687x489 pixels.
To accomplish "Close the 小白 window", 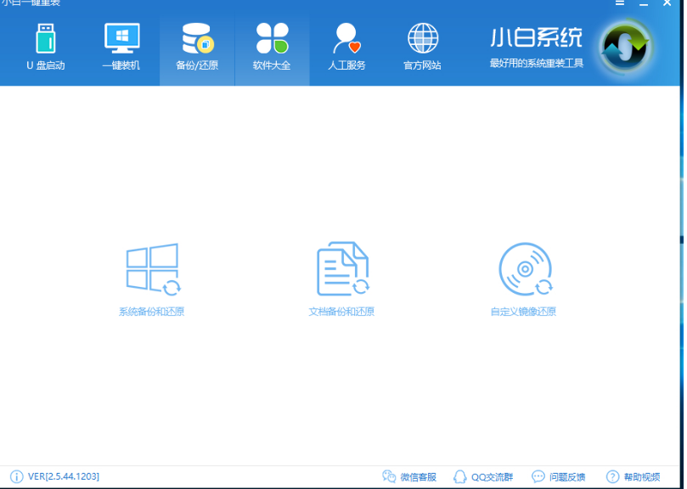I will click(667, 3).
